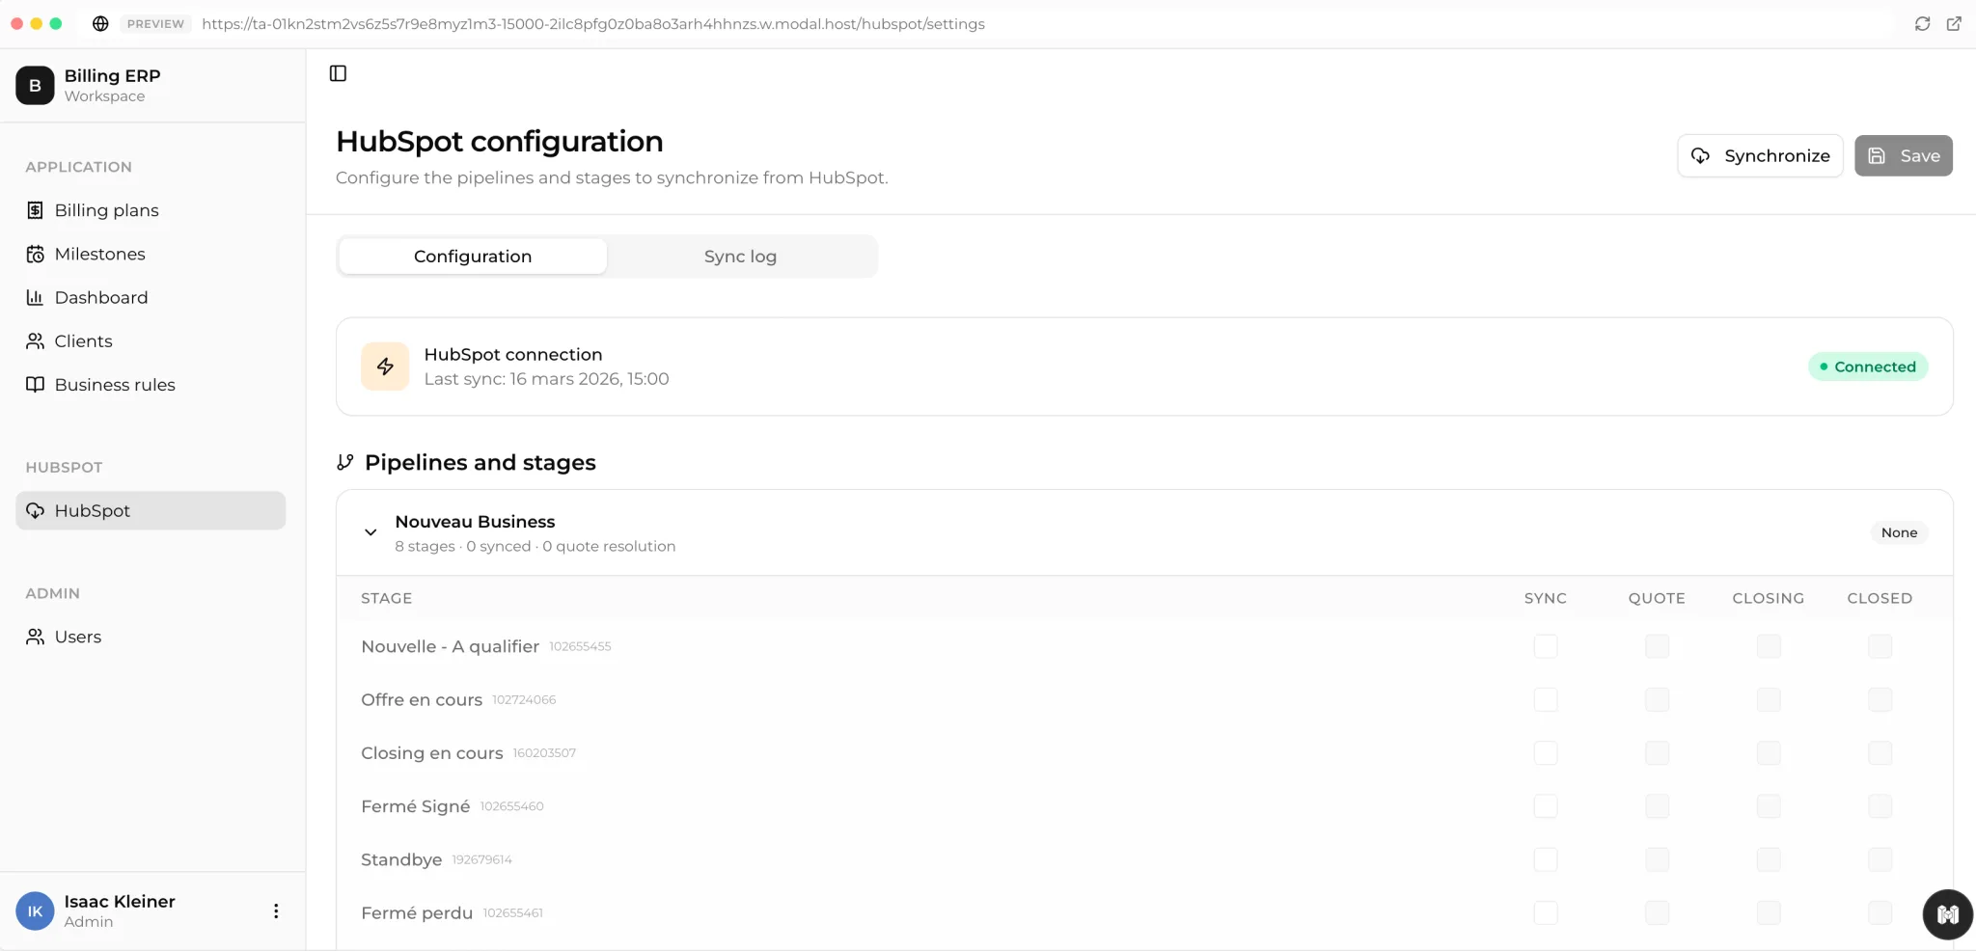
Task: Toggle the sidebar panel icon
Action: [x=338, y=73]
